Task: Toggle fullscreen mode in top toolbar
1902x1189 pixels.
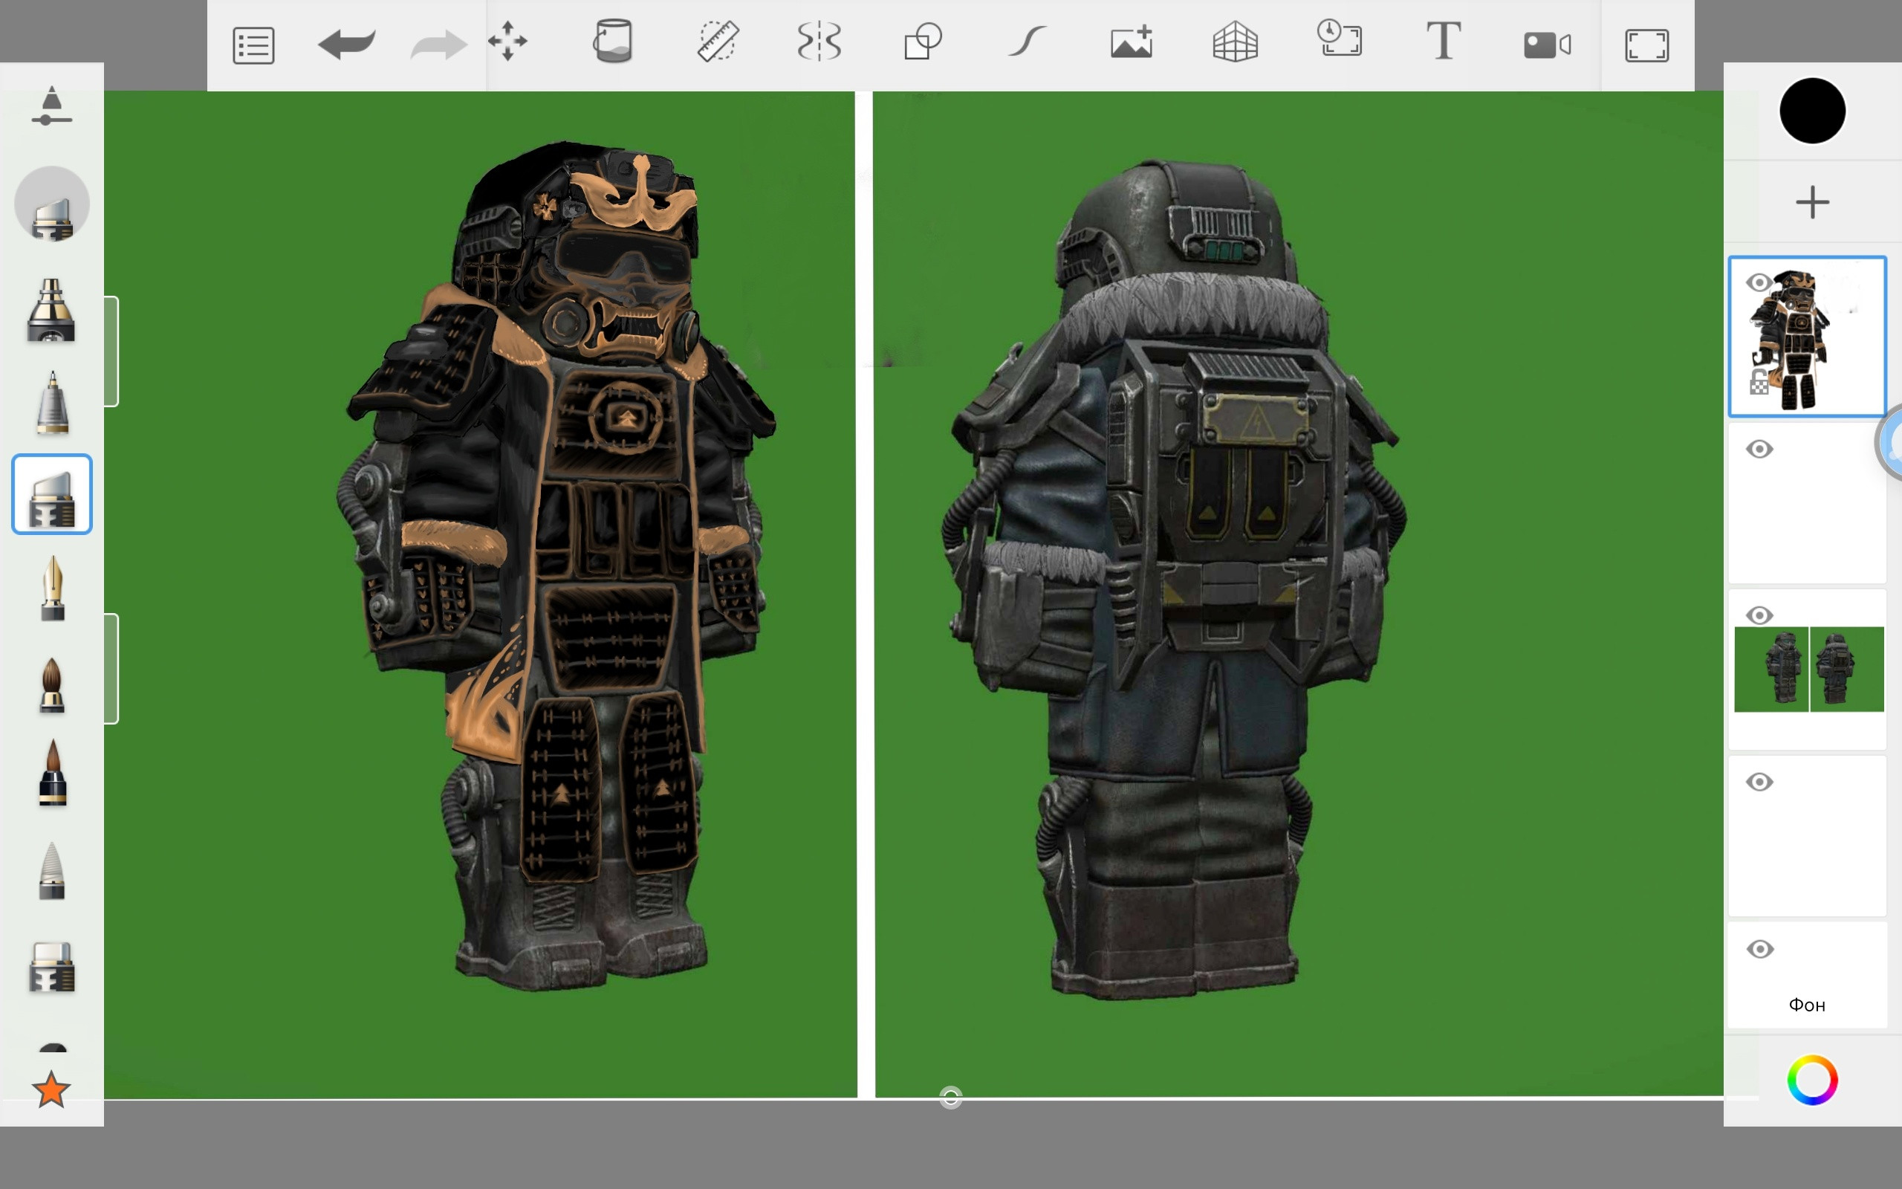Action: pyautogui.click(x=1646, y=45)
